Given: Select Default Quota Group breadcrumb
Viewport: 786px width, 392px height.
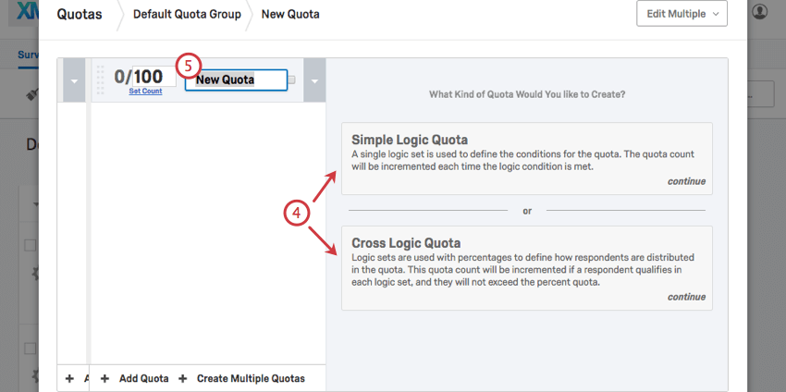Looking at the screenshot, I should coord(187,14).
